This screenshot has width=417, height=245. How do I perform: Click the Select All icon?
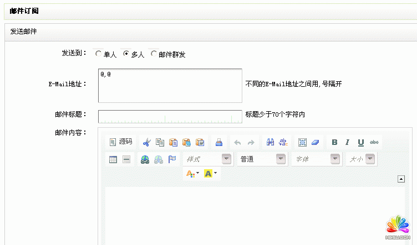[x=302, y=142]
